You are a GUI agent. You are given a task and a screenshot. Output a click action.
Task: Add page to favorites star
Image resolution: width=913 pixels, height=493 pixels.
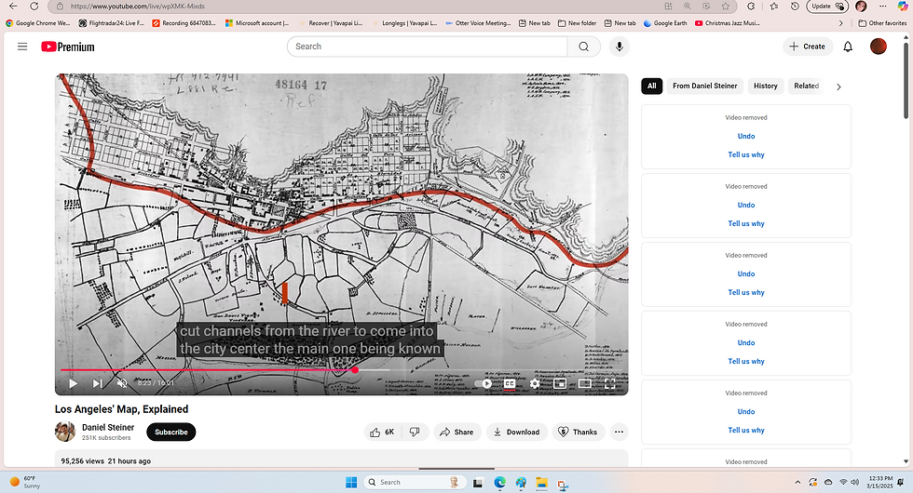726,7
